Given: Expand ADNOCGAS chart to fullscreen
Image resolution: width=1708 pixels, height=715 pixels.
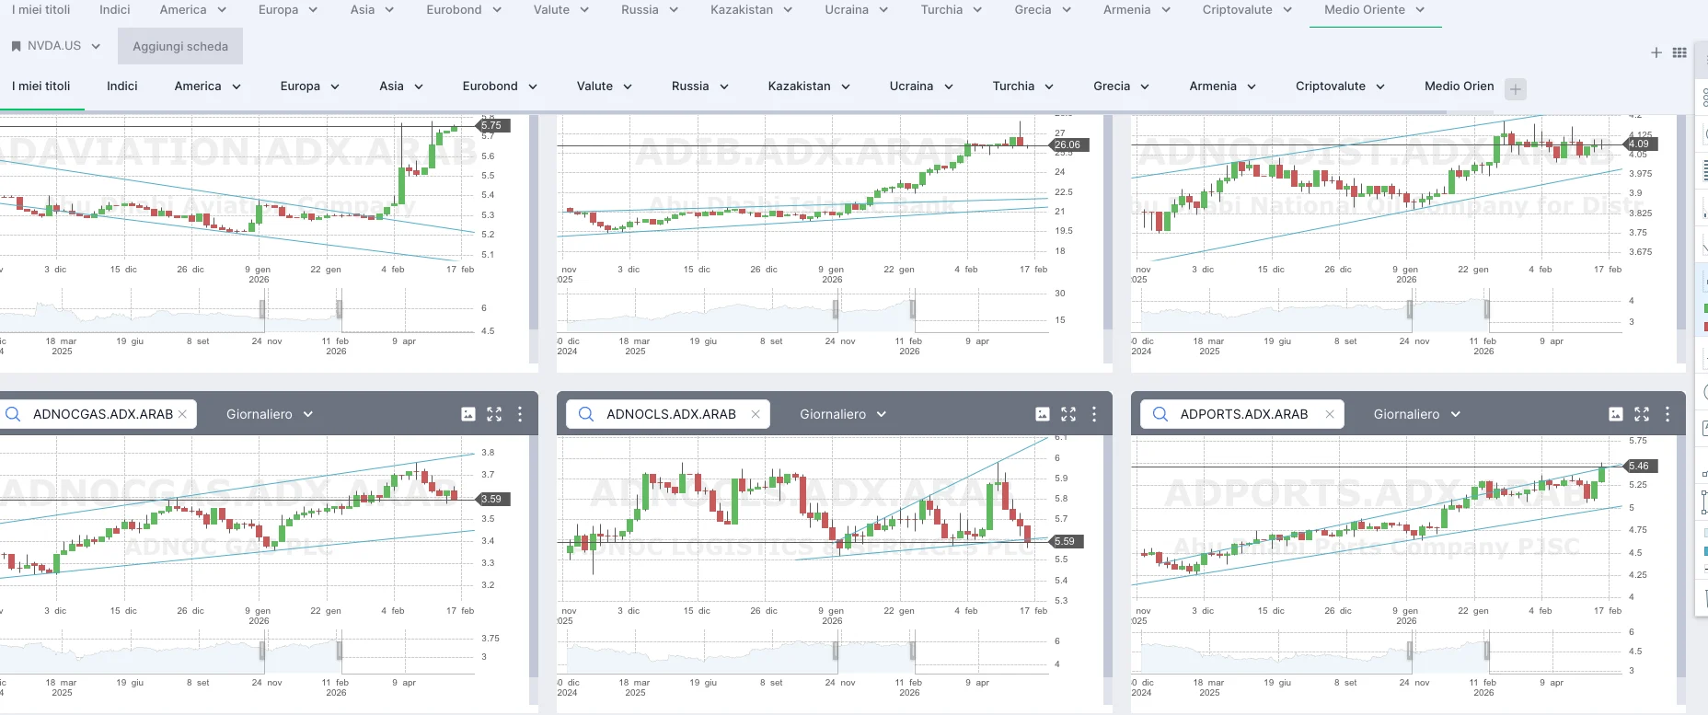Looking at the screenshot, I should [494, 414].
